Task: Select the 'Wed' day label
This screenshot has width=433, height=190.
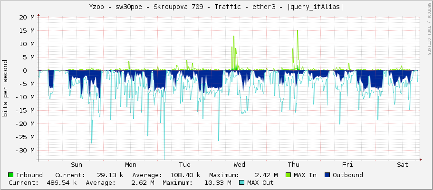Action: [x=239, y=165]
